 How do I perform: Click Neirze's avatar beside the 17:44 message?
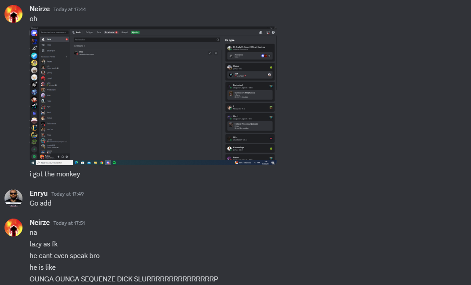[x=13, y=14]
